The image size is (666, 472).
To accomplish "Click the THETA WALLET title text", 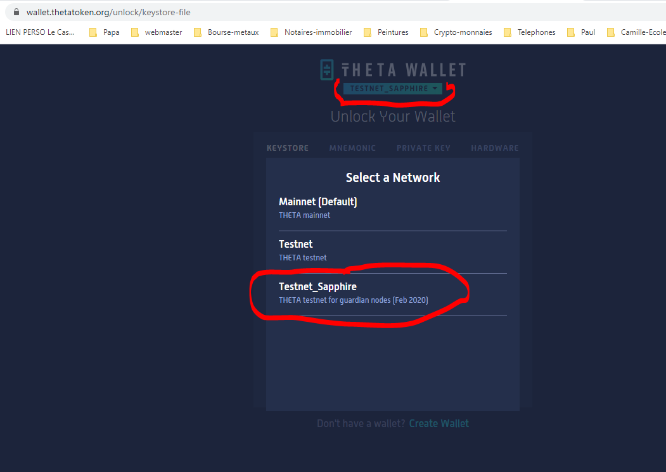I will pyautogui.click(x=404, y=70).
